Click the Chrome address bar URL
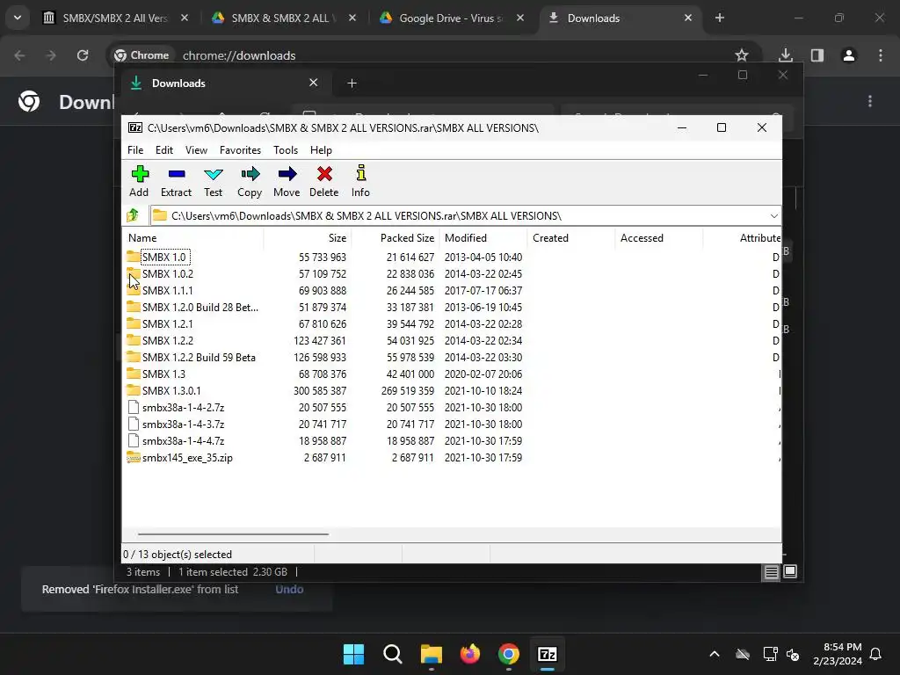Image resolution: width=900 pixels, height=675 pixels. click(x=239, y=55)
